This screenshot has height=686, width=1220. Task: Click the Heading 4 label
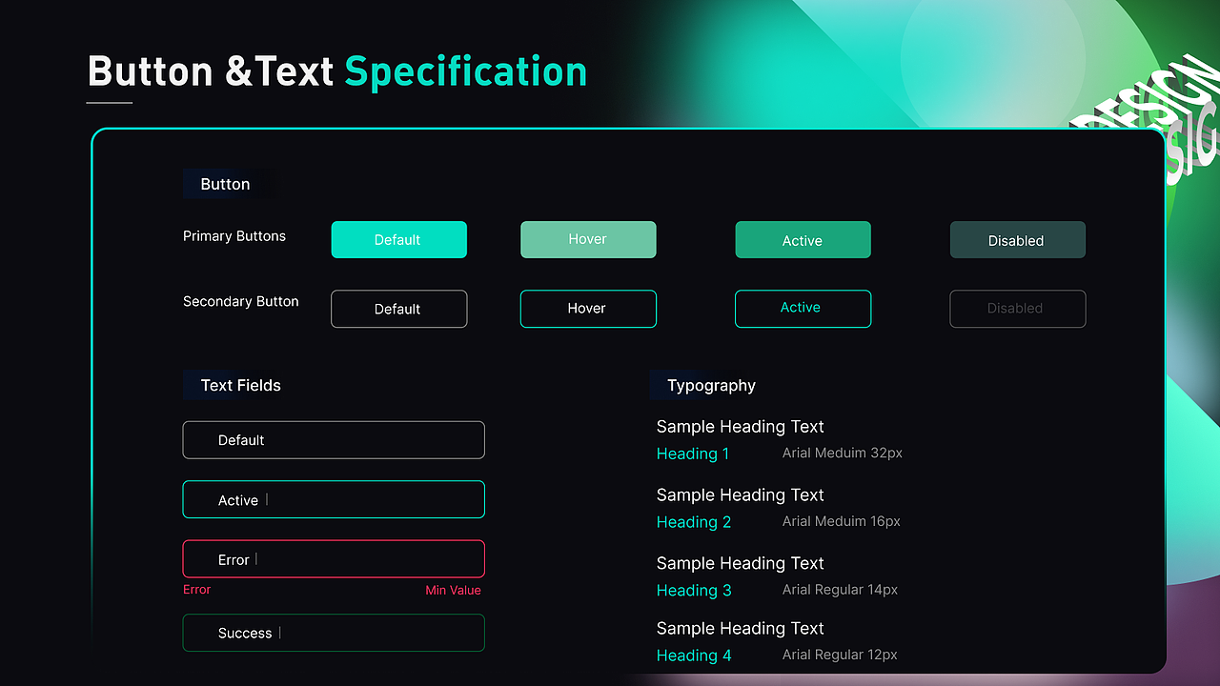[x=694, y=656]
